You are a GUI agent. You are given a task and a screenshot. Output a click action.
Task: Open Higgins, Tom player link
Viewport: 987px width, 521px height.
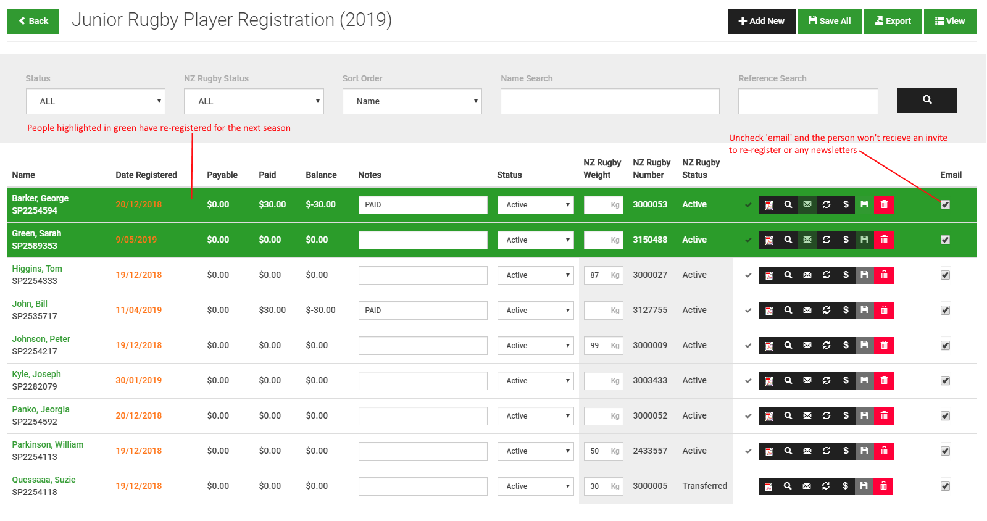[x=37, y=269]
